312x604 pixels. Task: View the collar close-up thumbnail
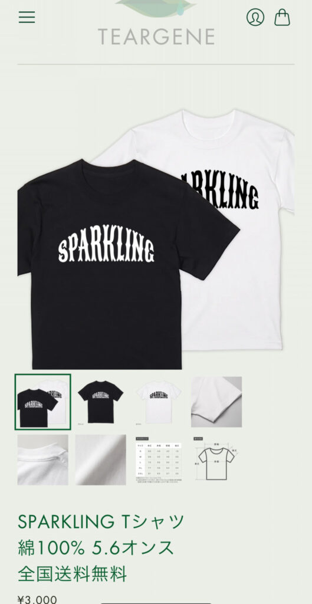(x=42, y=460)
